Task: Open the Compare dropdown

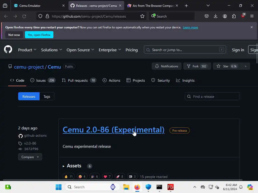Action: 30,157
